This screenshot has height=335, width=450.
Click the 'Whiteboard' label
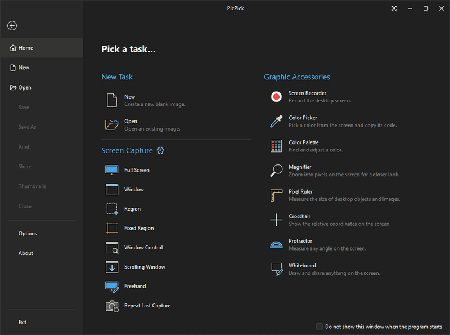click(x=302, y=266)
